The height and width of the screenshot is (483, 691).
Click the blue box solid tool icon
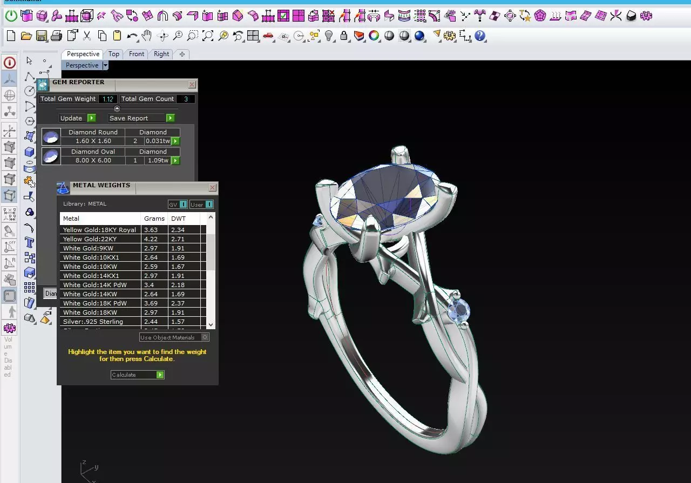point(29,152)
